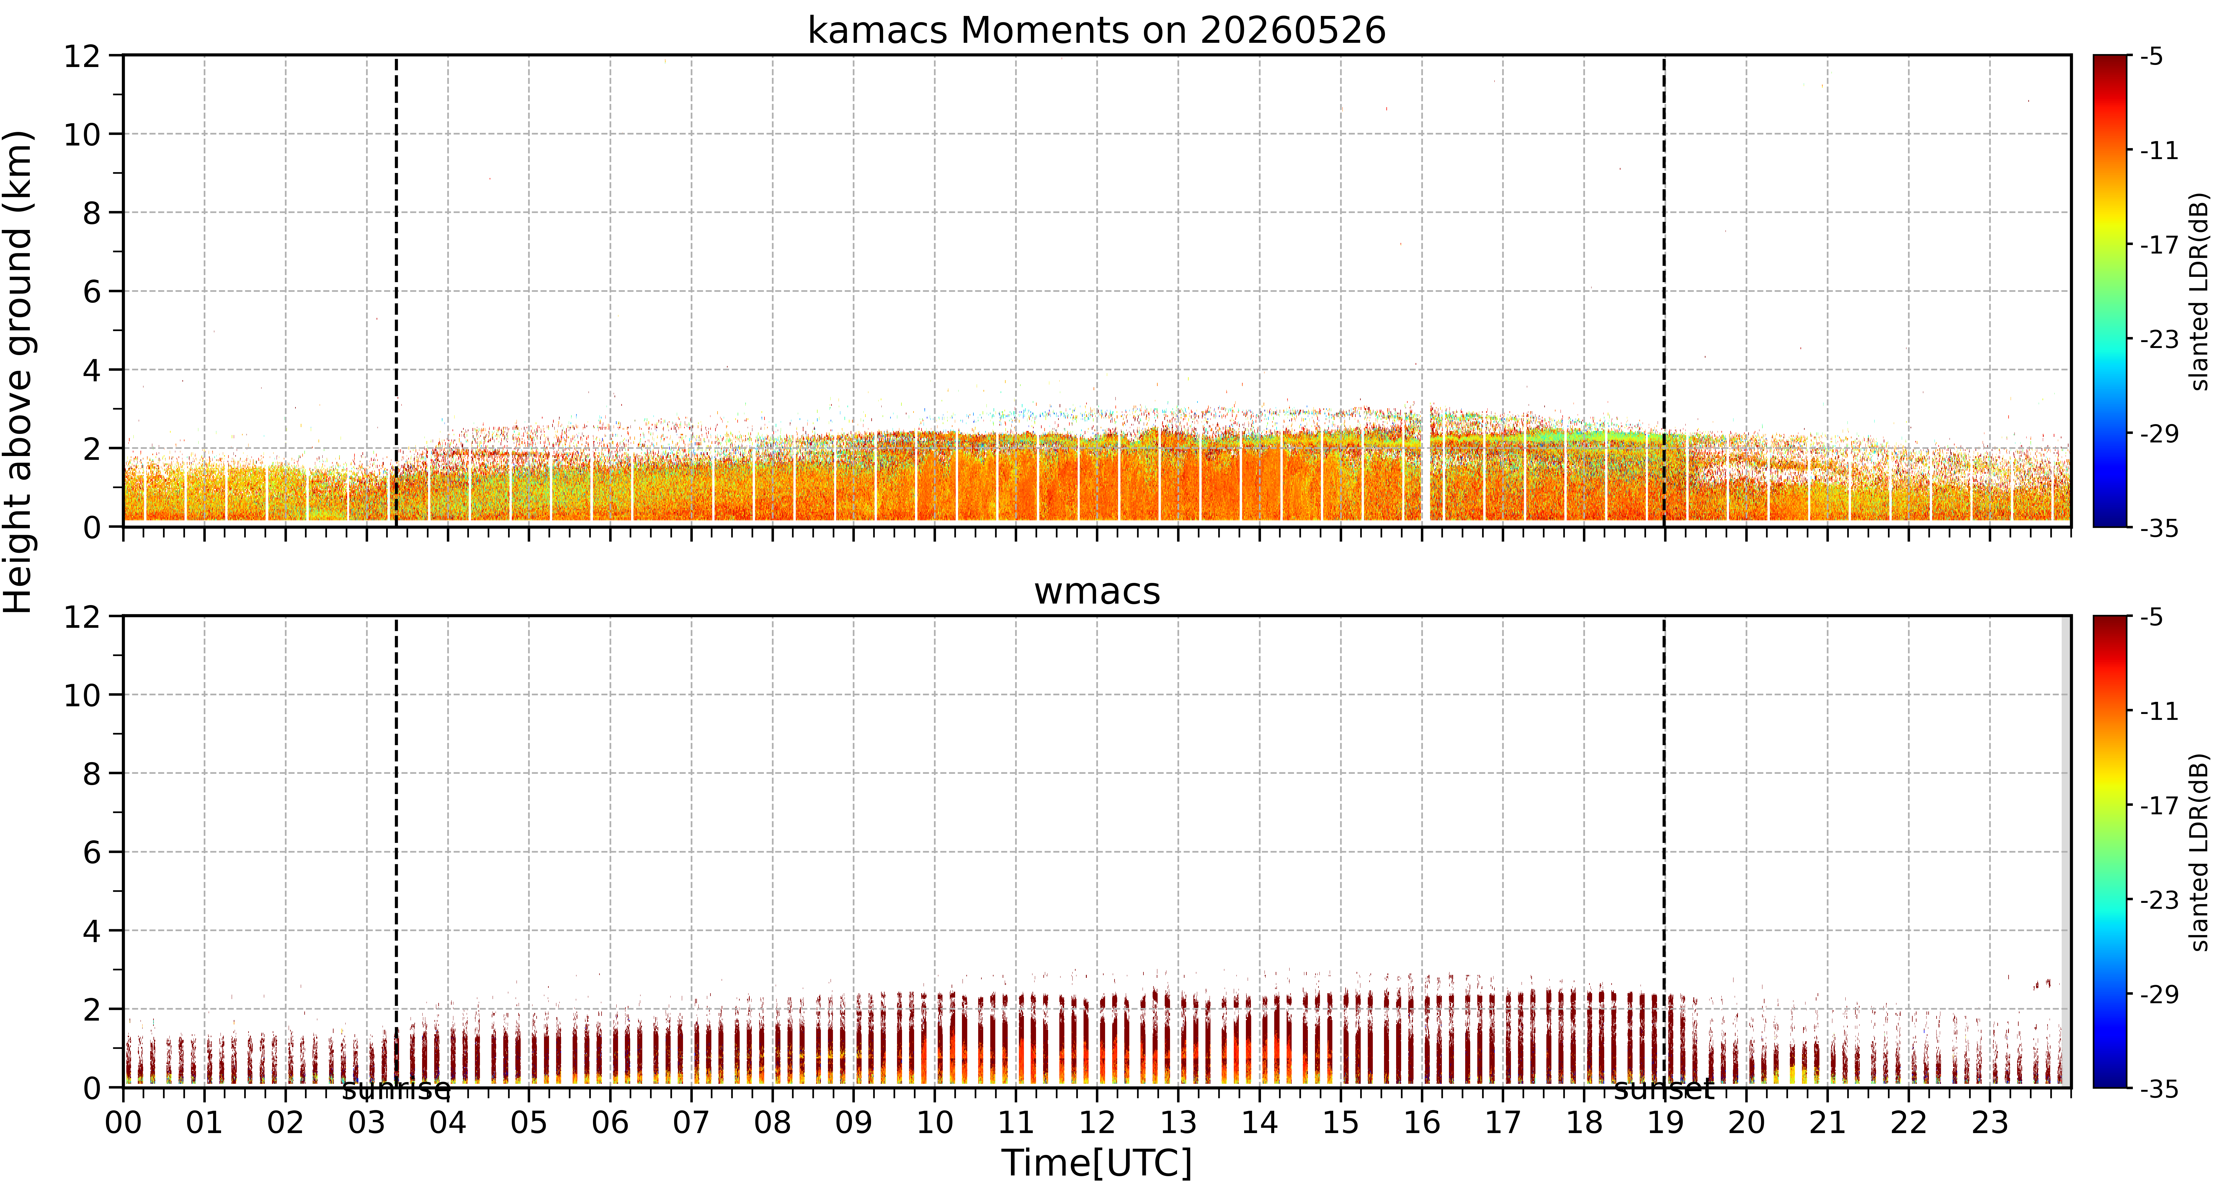This screenshot has width=2227, height=1198.
Task: Click y-axis tick "10" of kamacs panel
Action: (x=82, y=135)
